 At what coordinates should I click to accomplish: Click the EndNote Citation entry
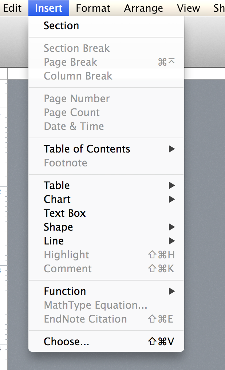(x=85, y=319)
